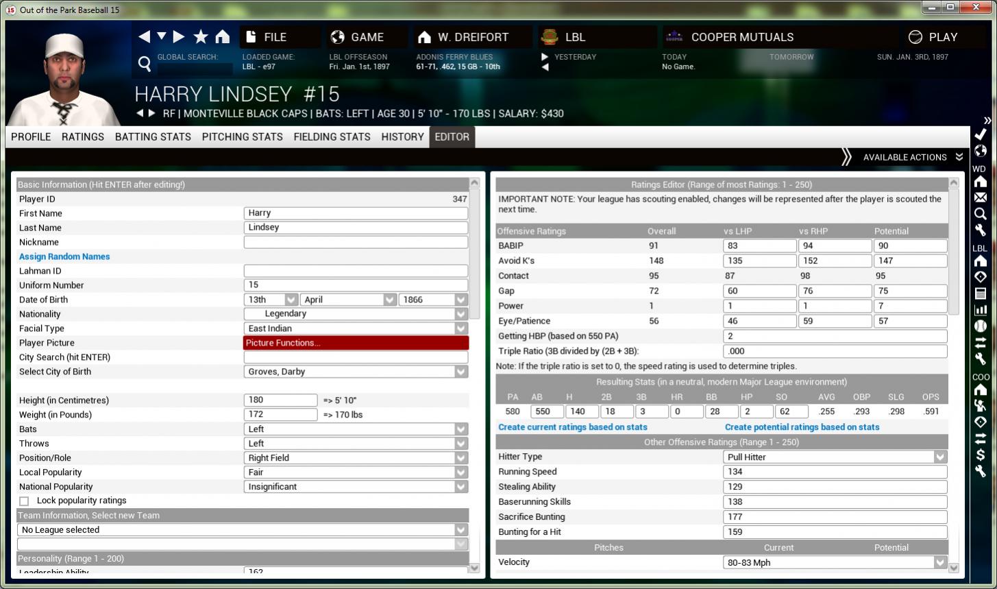This screenshot has height=589, width=997.
Task: Open the W. DREIFORT manager menu
Action: [471, 37]
